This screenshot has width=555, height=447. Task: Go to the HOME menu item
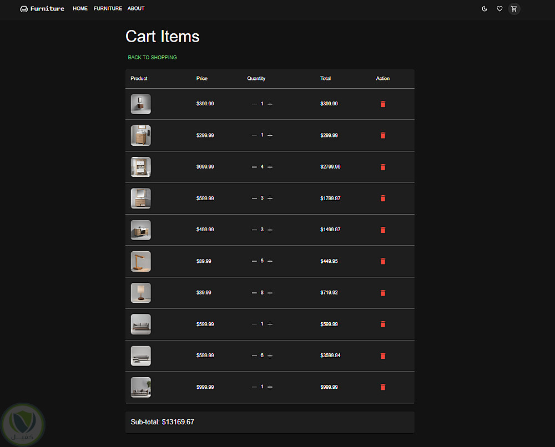80,9
